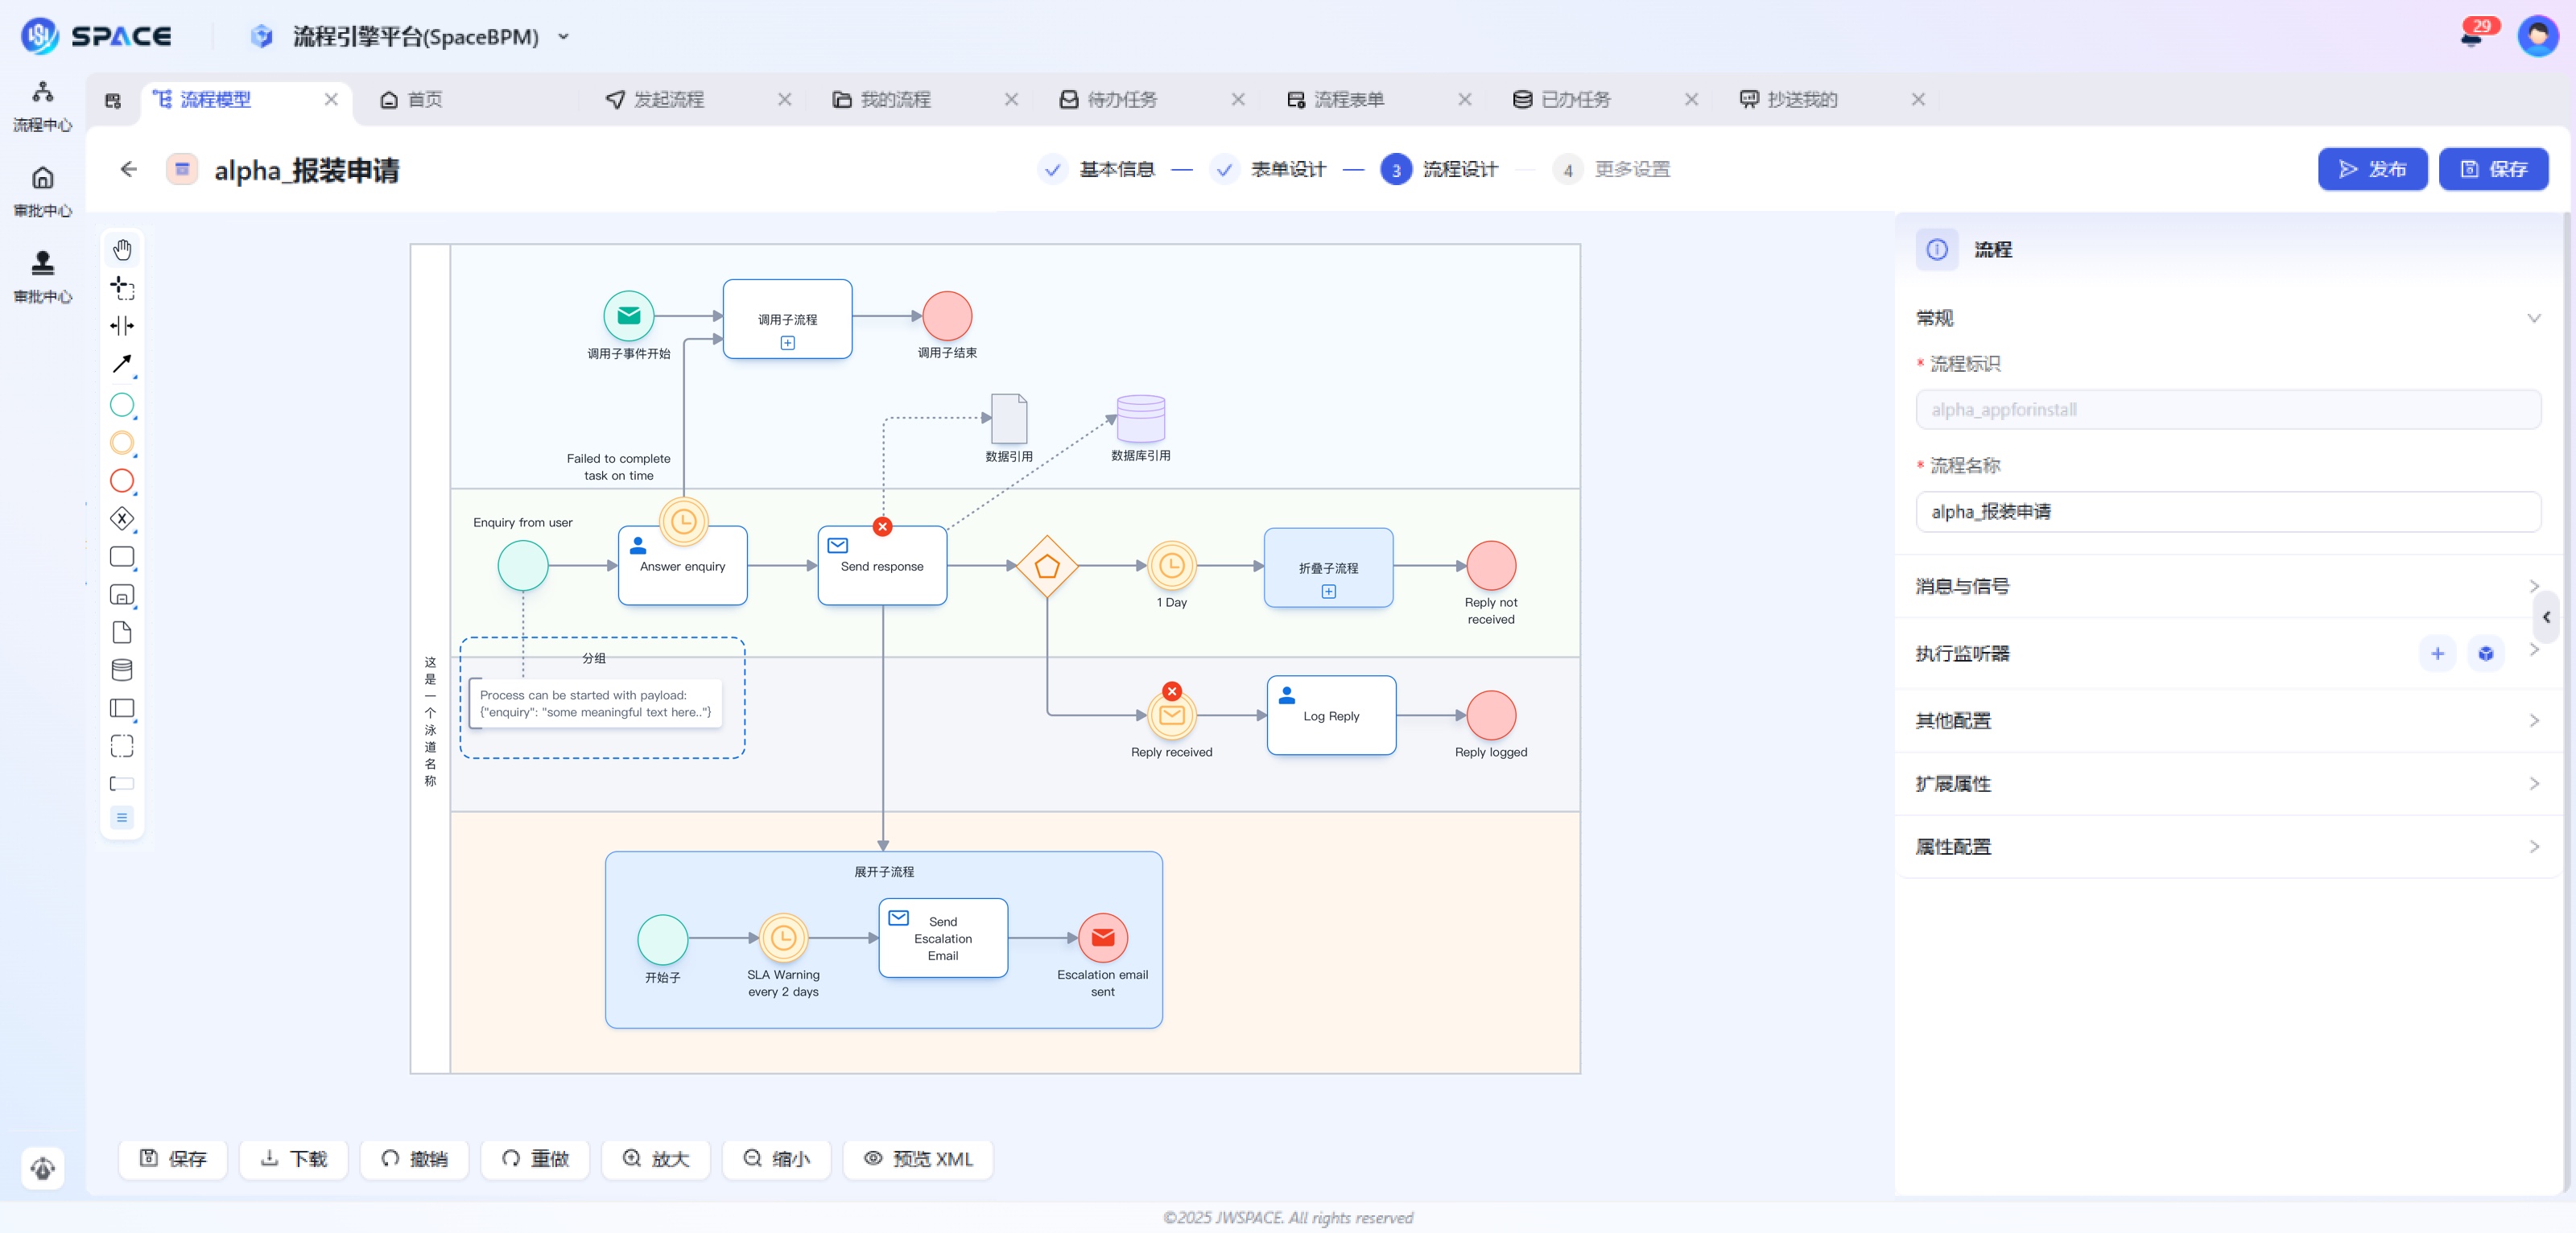Add a data object from the palette
The width and height of the screenshot is (2576, 1233).
click(122, 632)
